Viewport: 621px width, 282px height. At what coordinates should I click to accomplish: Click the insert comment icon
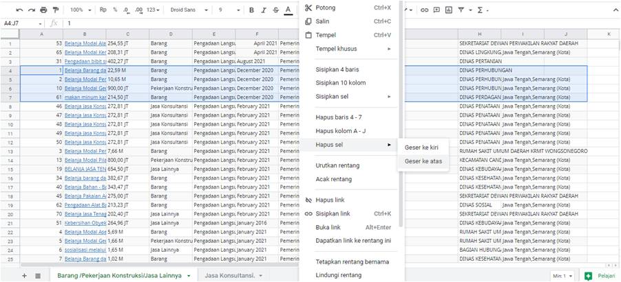(x=436, y=10)
